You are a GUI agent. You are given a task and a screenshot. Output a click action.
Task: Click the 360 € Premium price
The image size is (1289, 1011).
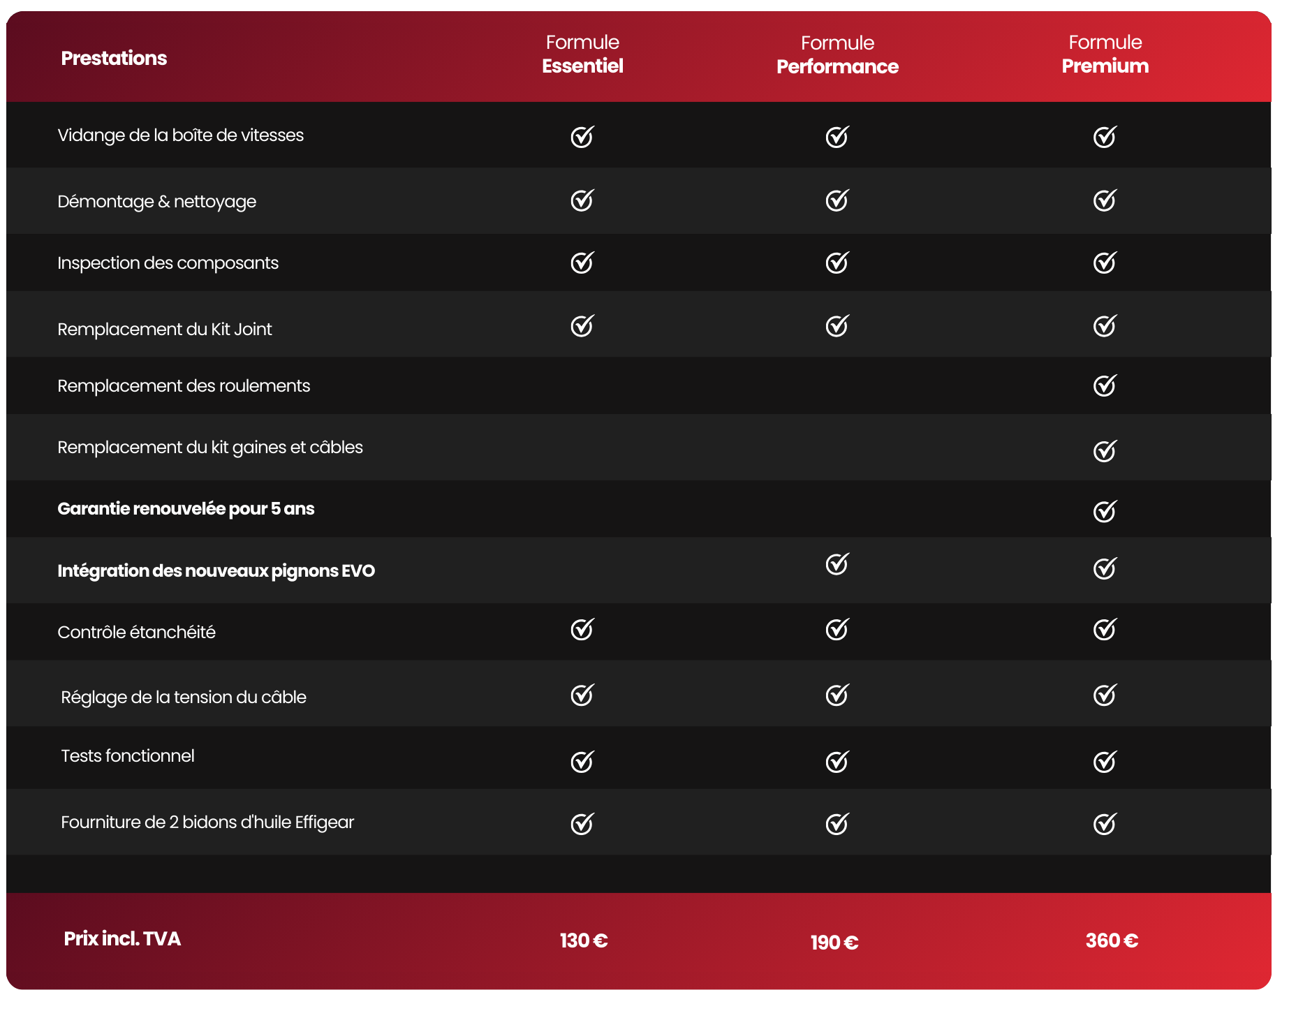1112,940
